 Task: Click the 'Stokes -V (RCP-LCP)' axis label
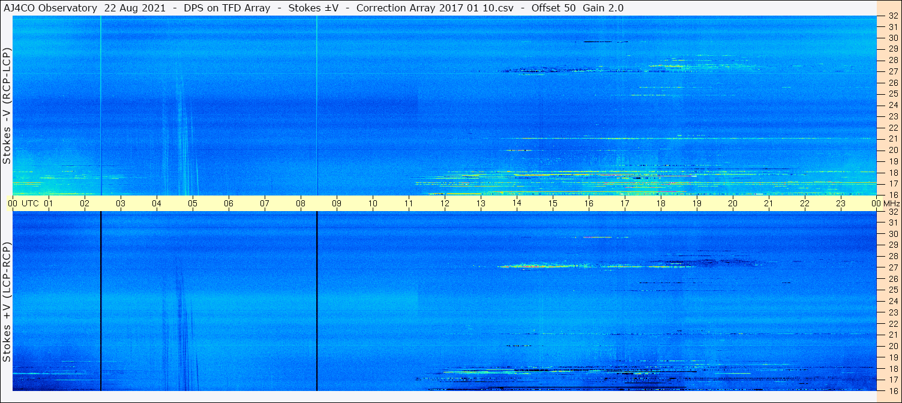pos(7,106)
